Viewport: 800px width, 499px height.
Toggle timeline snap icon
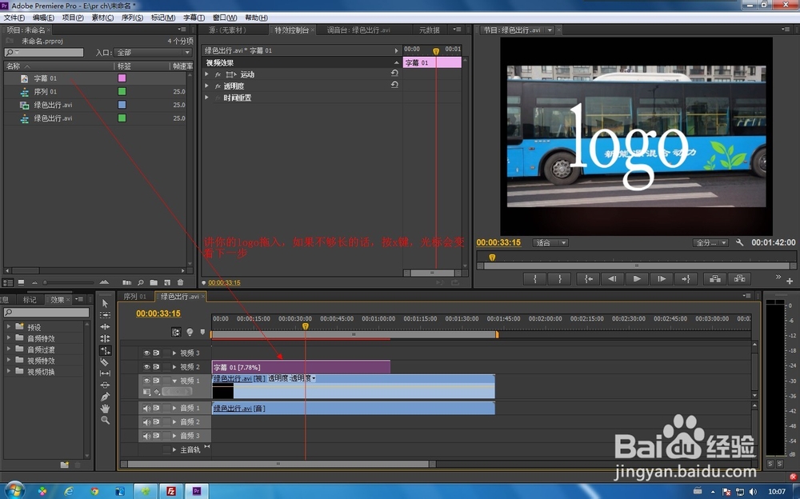(176, 332)
